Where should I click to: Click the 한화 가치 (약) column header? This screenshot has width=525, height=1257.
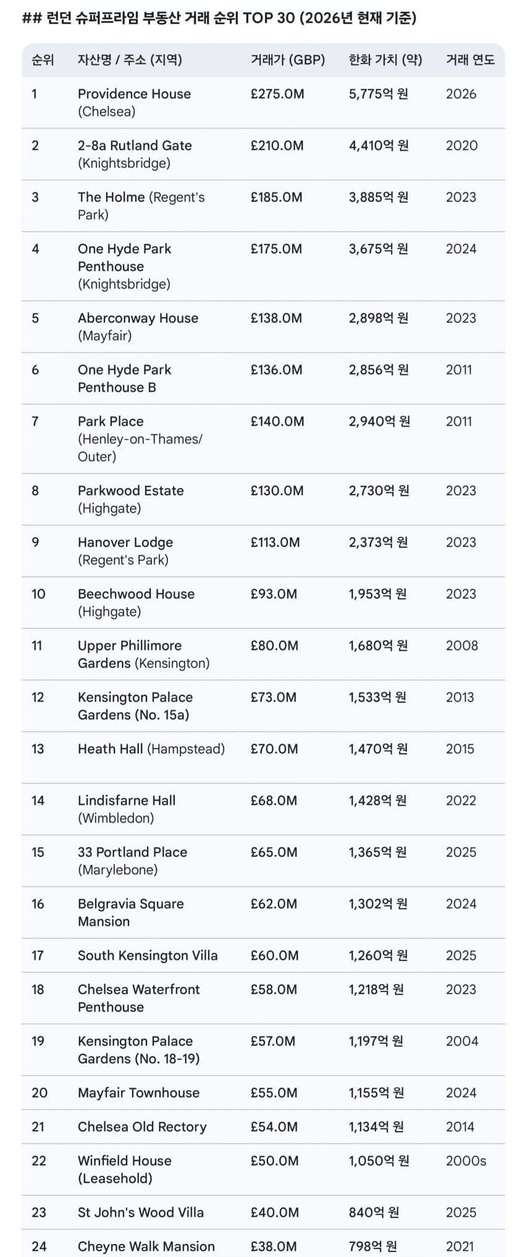[385, 60]
